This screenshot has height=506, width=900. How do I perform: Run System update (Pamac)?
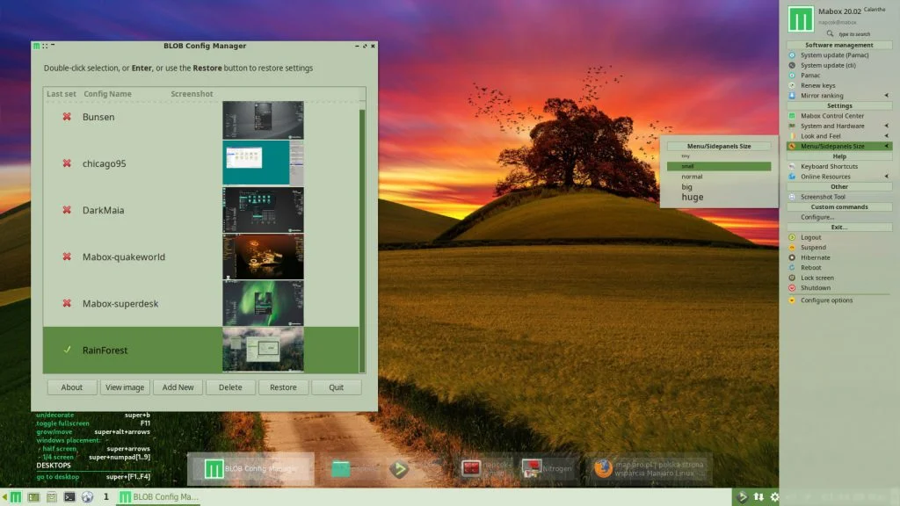point(834,55)
